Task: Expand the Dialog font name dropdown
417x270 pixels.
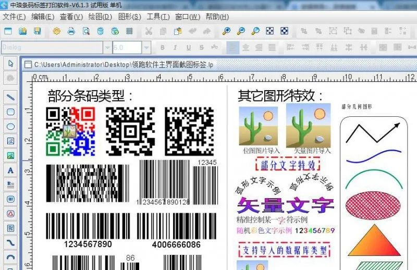Action: [x=107, y=47]
